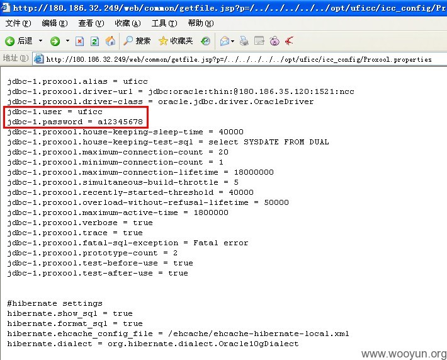The height and width of the screenshot is (360, 447).
Task: Click the hibernate.show_sql = true line
Action: point(70,314)
